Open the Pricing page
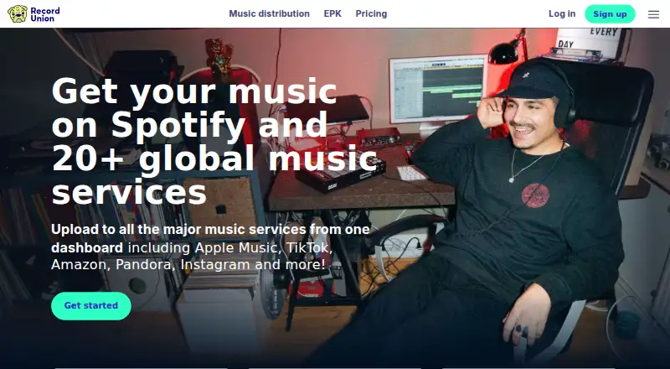This screenshot has width=670, height=369. (x=371, y=13)
